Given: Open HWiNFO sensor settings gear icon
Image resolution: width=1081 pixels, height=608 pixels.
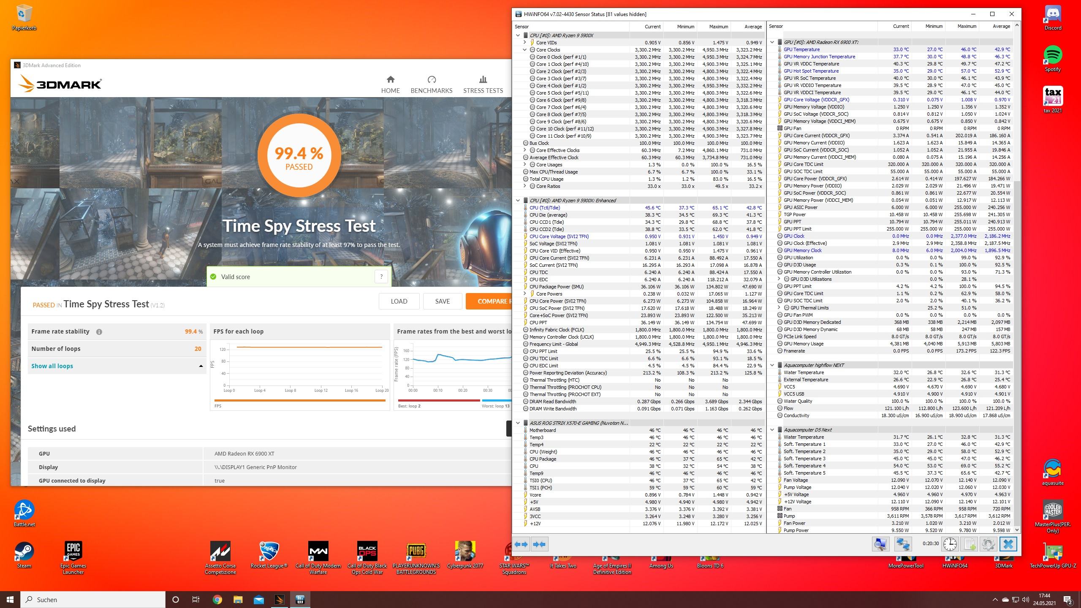Looking at the screenshot, I should (989, 544).
